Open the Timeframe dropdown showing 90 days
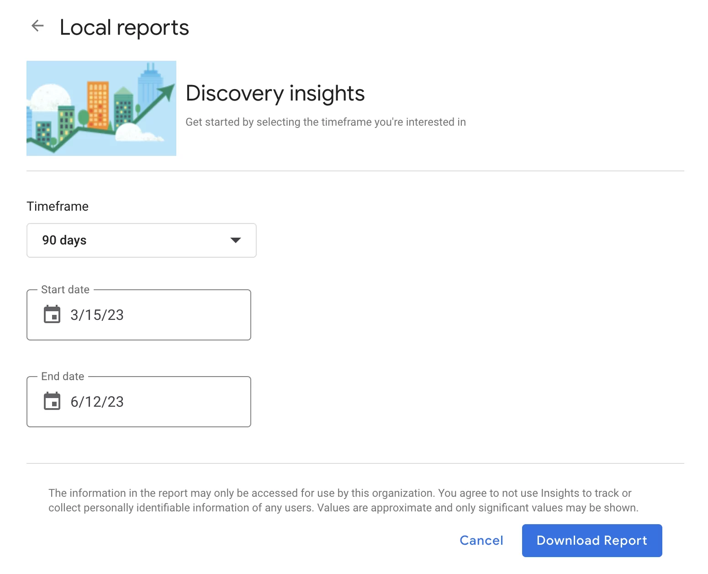Screen dimensions: 708x574 pyautogui.click(x=141, y=240)
